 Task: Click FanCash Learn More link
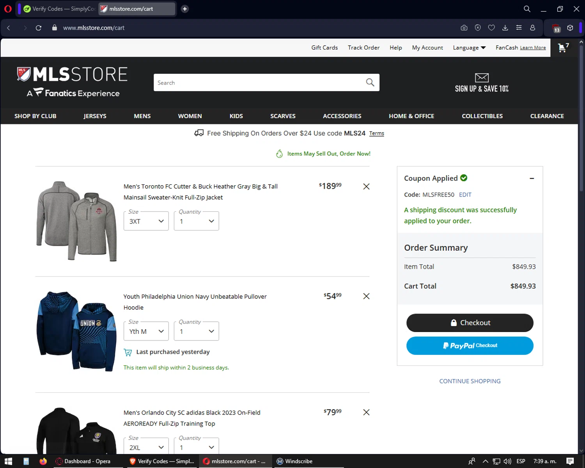(533, 48)
